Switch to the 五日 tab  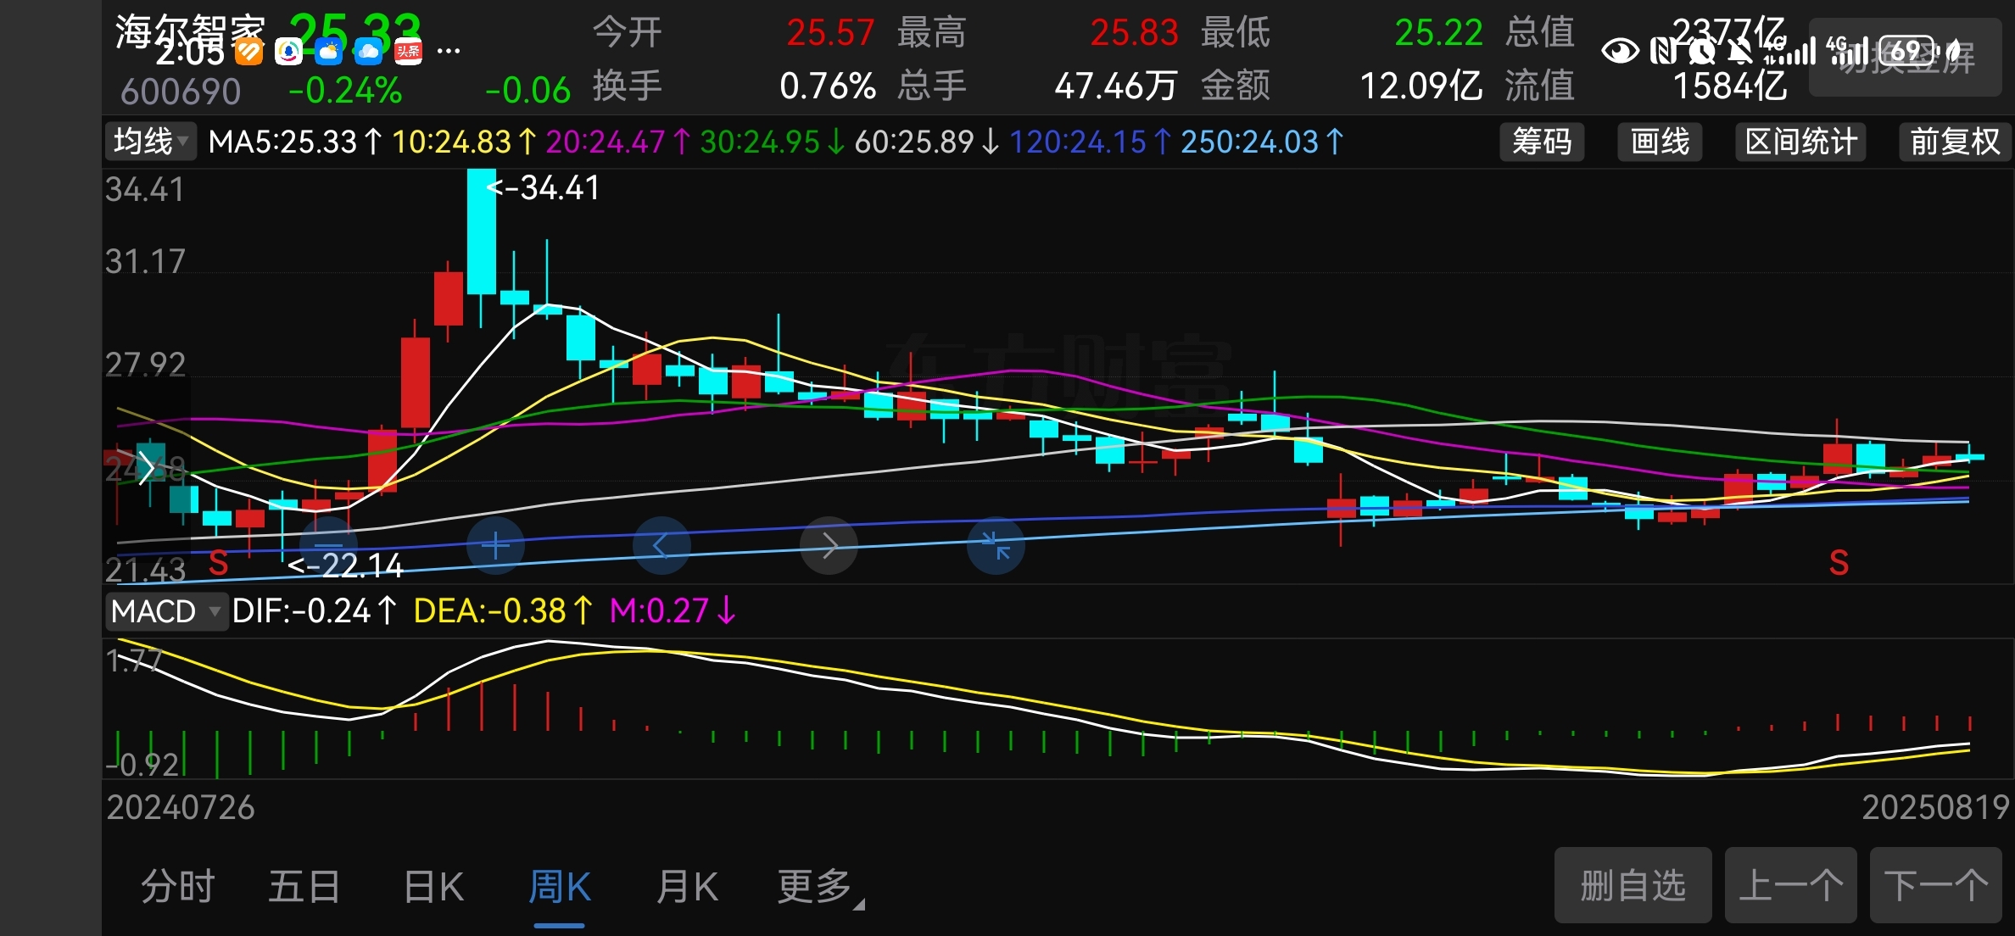(304, 887)
